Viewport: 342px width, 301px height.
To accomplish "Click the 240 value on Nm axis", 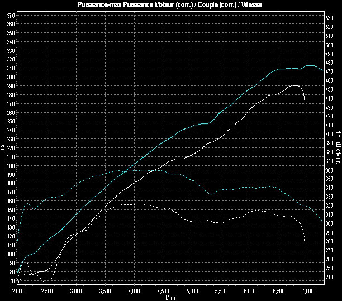I will click(x=330, y=276).
